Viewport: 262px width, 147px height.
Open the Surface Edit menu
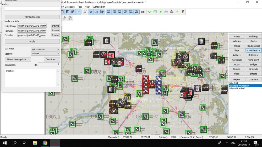[x=99, y=7]
